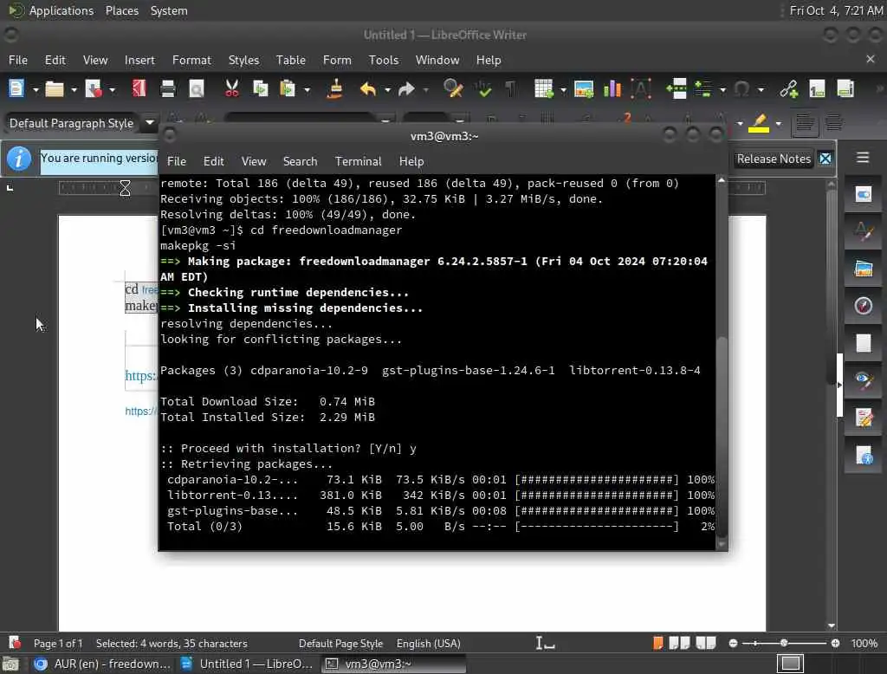Open Applications system menu
The height and width of the screenshot is (674, 887).
click(62, 10)
